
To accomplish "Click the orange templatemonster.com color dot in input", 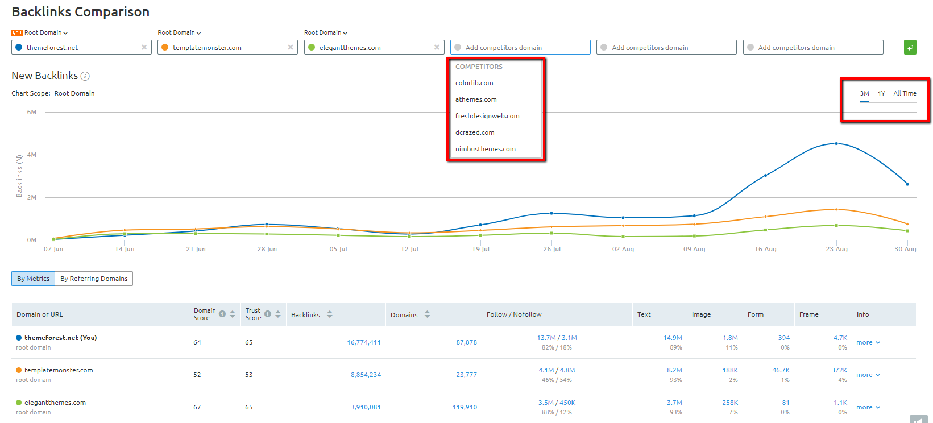I will coord(165,47).
